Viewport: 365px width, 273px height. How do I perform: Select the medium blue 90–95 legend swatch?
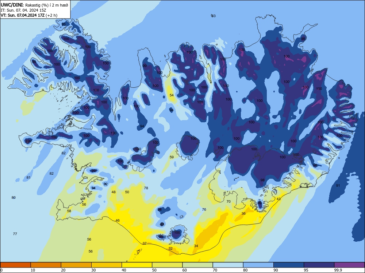[289, 265]
